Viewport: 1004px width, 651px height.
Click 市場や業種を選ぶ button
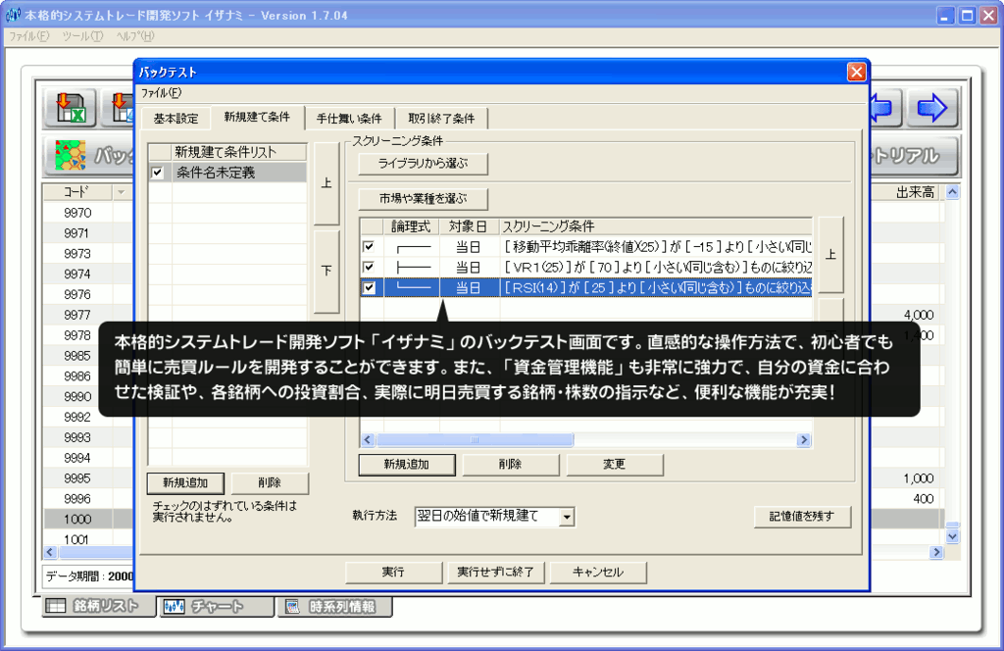coord(424,198)
